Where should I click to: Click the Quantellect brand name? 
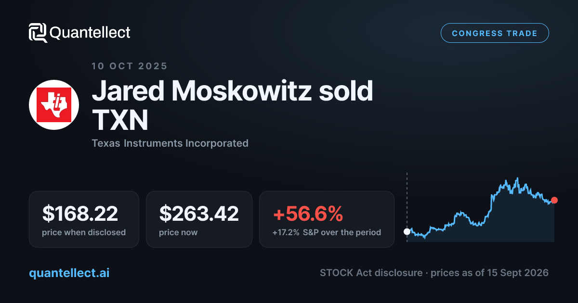[90, 33]
